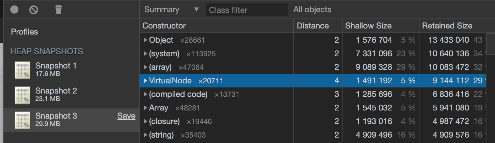The image size is (495, 143).
Task: Select the Snapshot 2 heap icon
Action: point(22,95)
